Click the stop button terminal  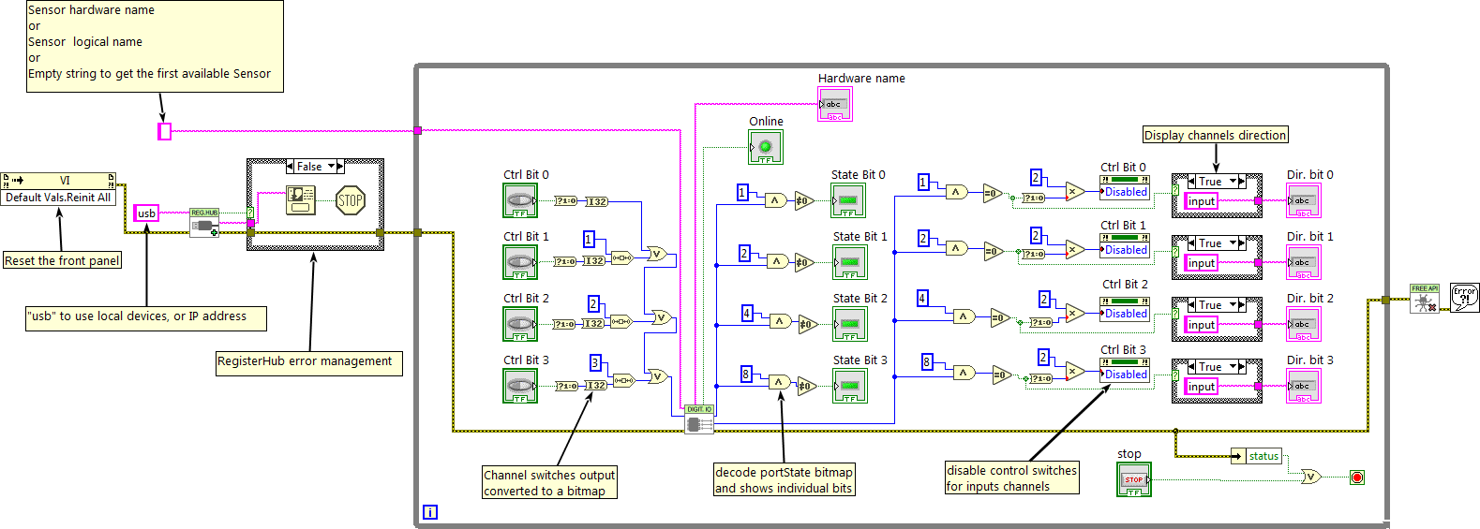(x=1133, y=479)
